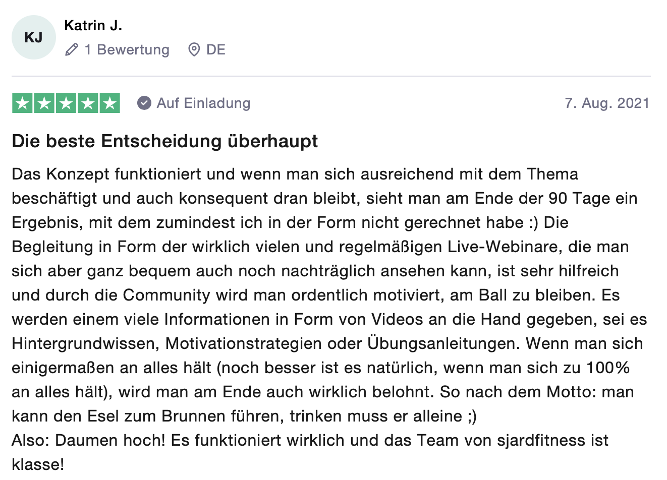Click the final word 'klasse!'
Image resolution: width=667 pixels, height=480 pixels.
tap(38, 464)
